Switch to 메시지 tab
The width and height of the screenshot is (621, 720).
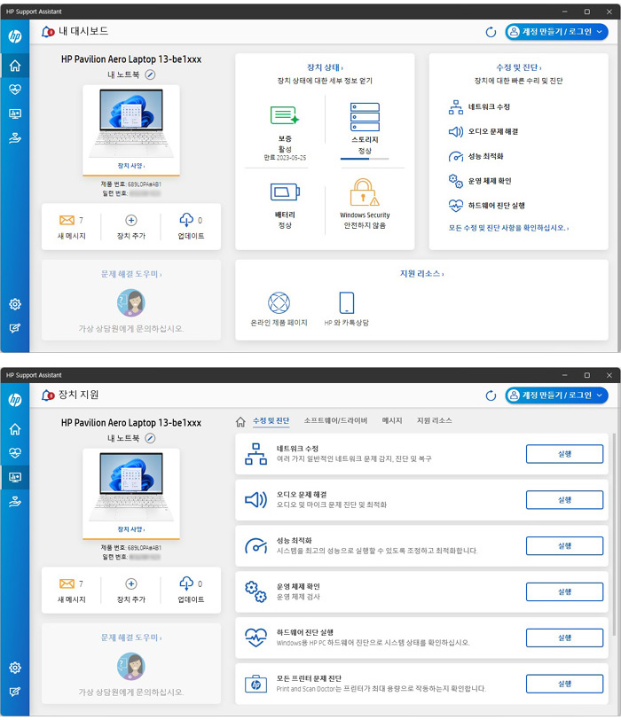click(x=392, y=420)
